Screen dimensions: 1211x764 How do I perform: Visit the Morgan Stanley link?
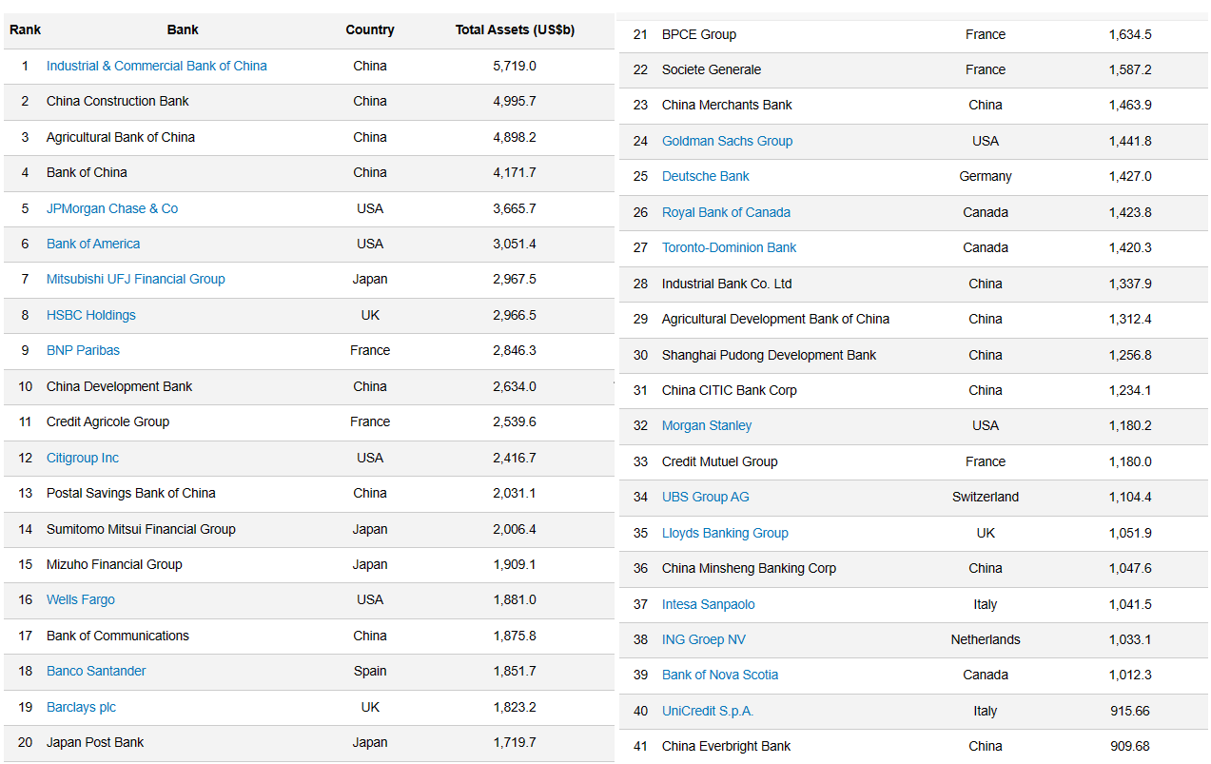(x=707, y=425)
